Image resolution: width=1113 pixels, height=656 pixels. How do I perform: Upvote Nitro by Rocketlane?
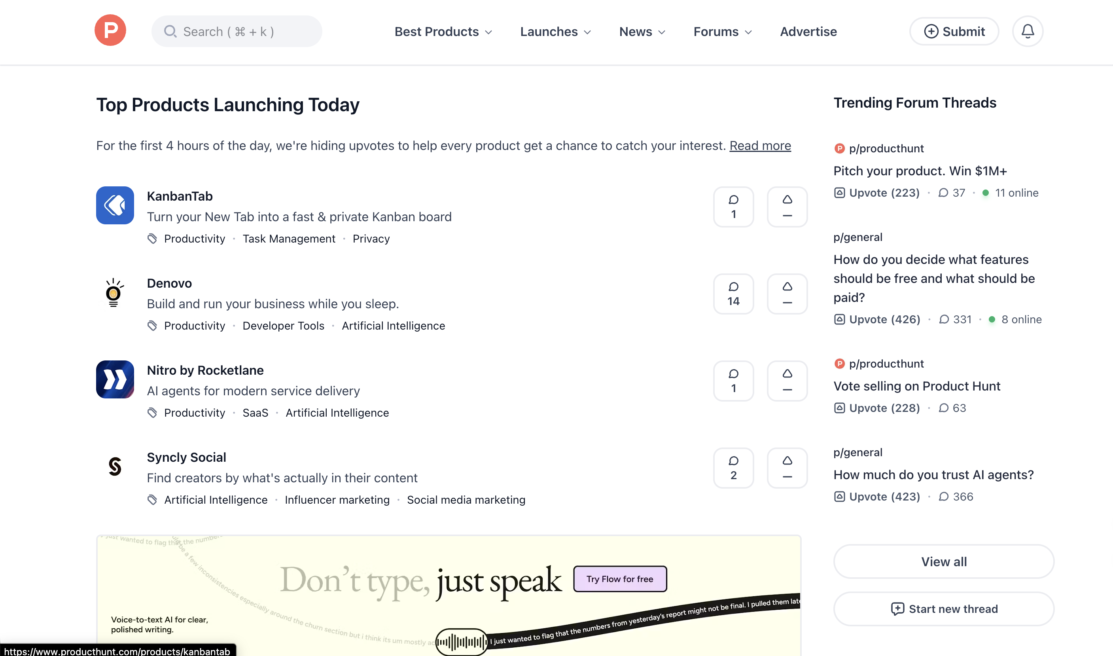[x=787, y=381]
